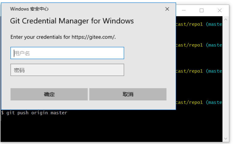Viewport: 236px width, 144px height.
Task: Click the terminal scrollbar down arrow
Action: pyautogui.click(x=226, y=138)
